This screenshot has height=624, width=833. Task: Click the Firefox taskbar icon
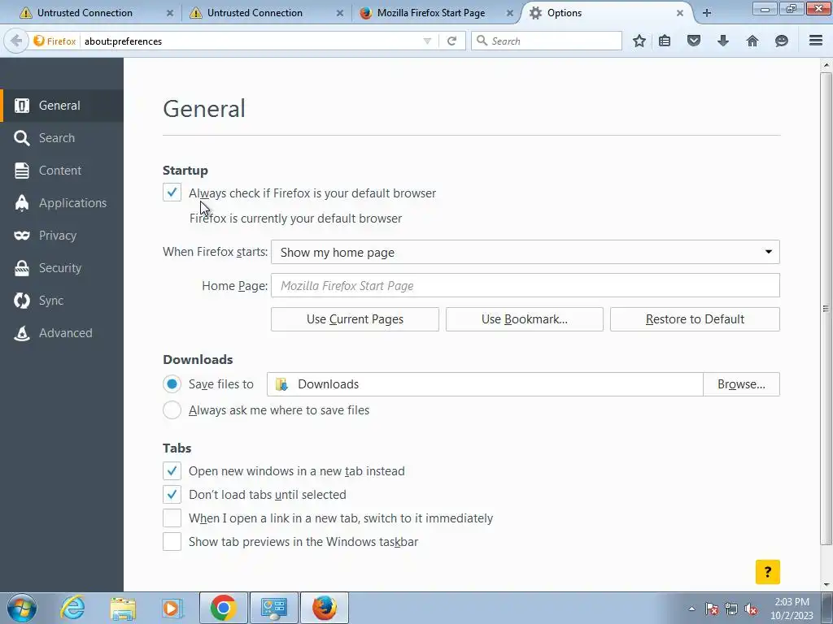325,608
